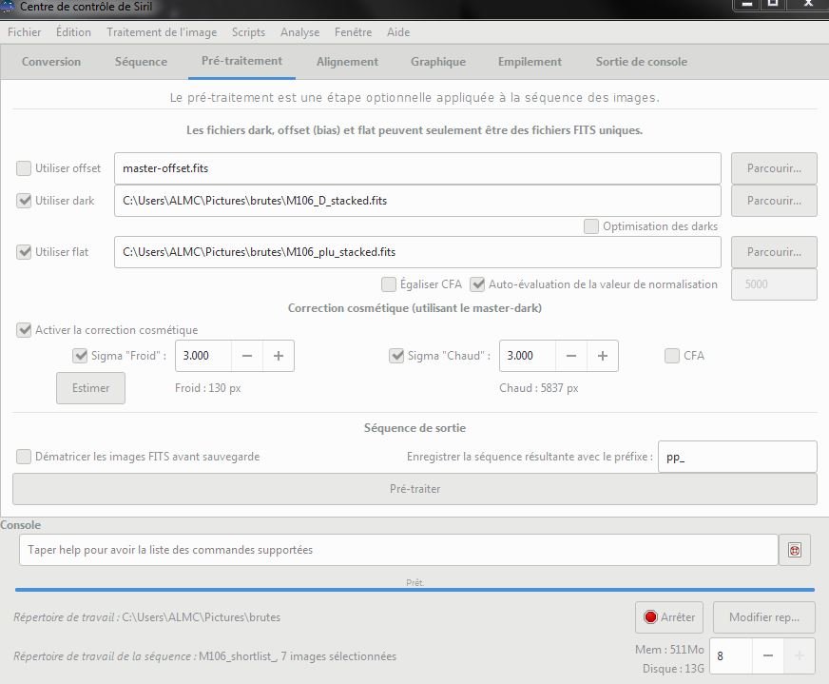Click the Pré-traiter button
The width and height of the screenshot is (829, 684).
[x=415, y=489]
